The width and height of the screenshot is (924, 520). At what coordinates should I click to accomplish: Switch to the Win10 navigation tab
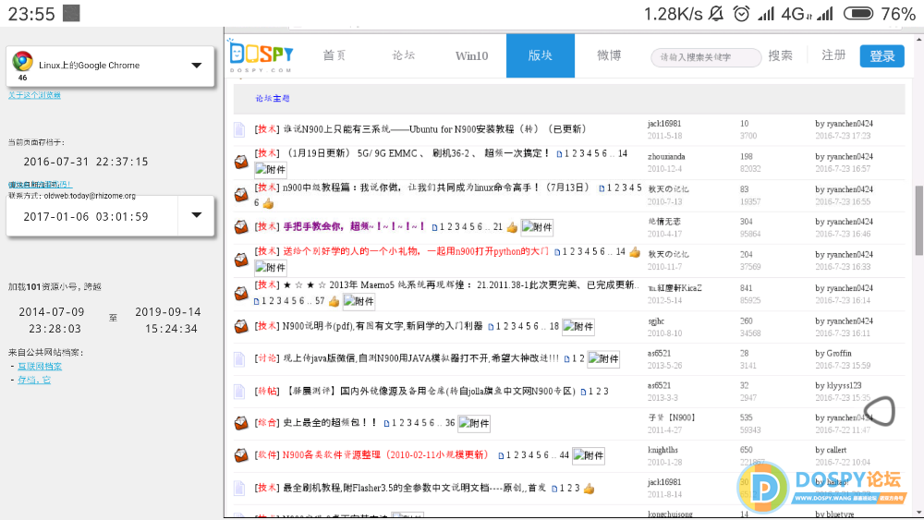coord(471,55)
